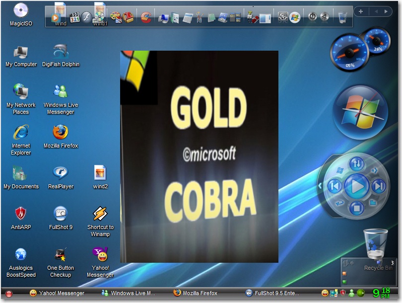402x303 pixels.
Task: Open the calculator dock icon
Action: (188, 18)
